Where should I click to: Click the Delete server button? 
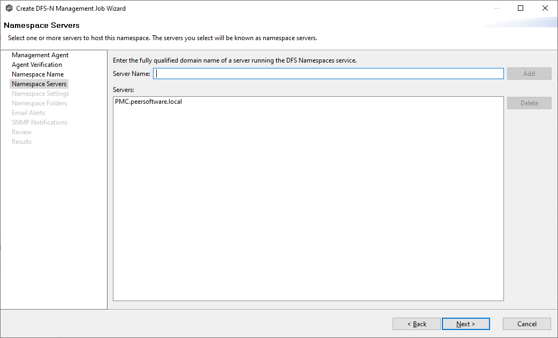coord(529,103)
